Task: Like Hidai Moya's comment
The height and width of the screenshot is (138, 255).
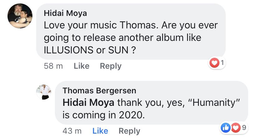Action: pos(81,66)
